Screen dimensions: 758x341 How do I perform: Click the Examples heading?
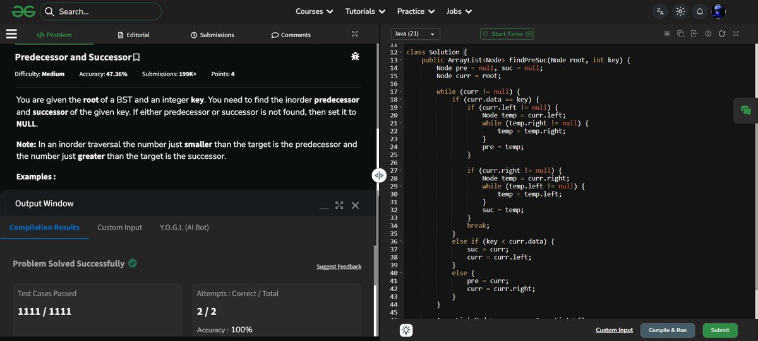[x=36, y=176]
